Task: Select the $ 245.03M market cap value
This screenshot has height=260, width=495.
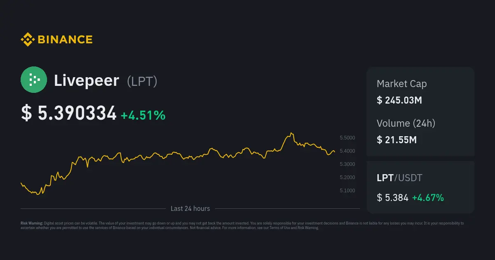Action: [399, 100]
